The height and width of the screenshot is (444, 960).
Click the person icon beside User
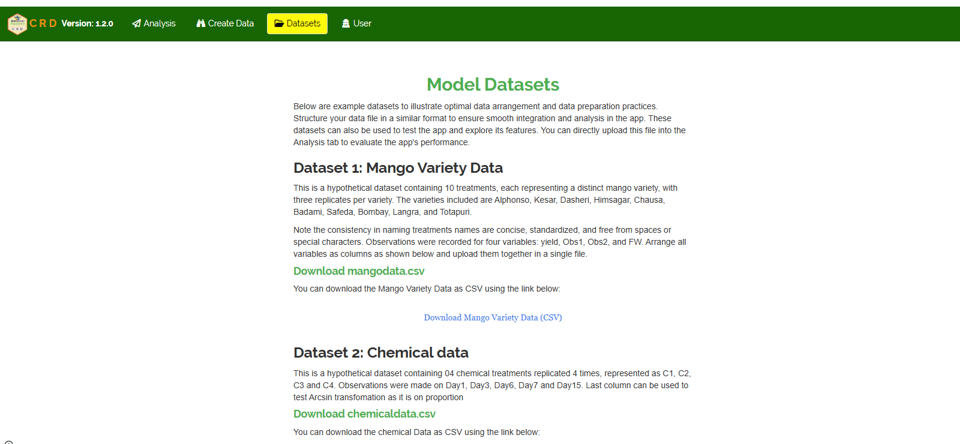point(346,23)
